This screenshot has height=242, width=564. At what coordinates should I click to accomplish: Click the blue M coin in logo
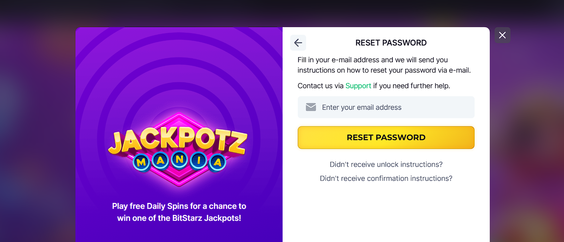click(x=141, y=162)
